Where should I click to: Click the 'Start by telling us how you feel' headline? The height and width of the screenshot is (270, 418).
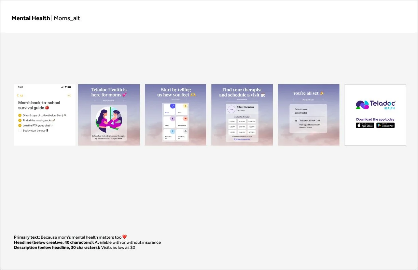177,92
